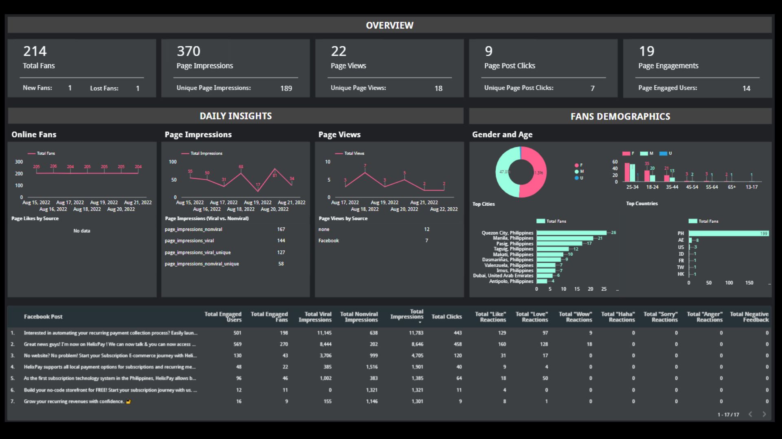Go to previous table page arrow

pos(750,414)
